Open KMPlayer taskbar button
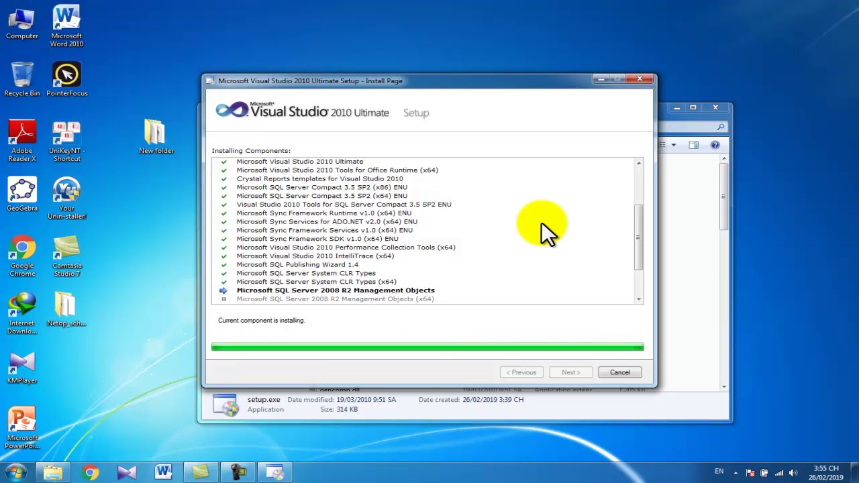Viewport: 859px width, 483px height. pyautogui.click(x=127, y=472)
